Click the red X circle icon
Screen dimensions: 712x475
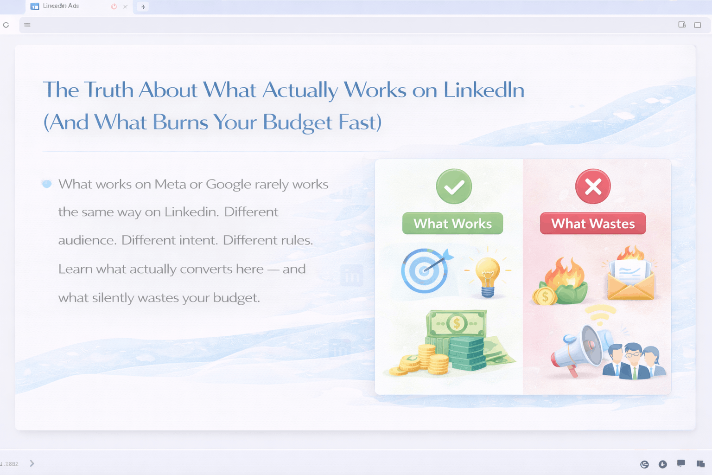(593, 186)
